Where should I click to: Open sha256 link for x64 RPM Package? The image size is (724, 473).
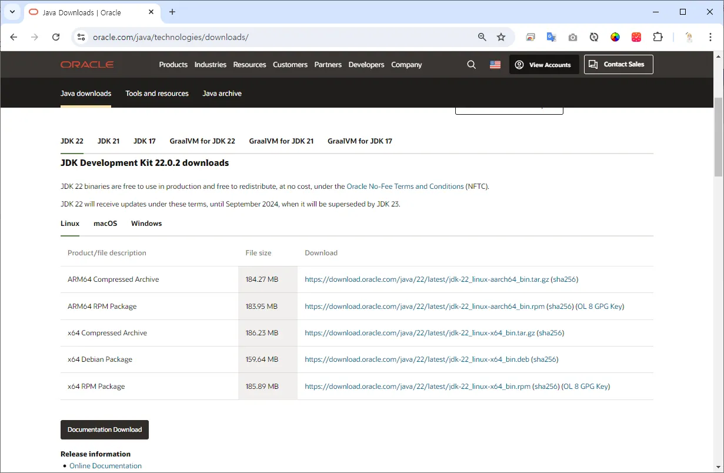[x=546, y=387]
